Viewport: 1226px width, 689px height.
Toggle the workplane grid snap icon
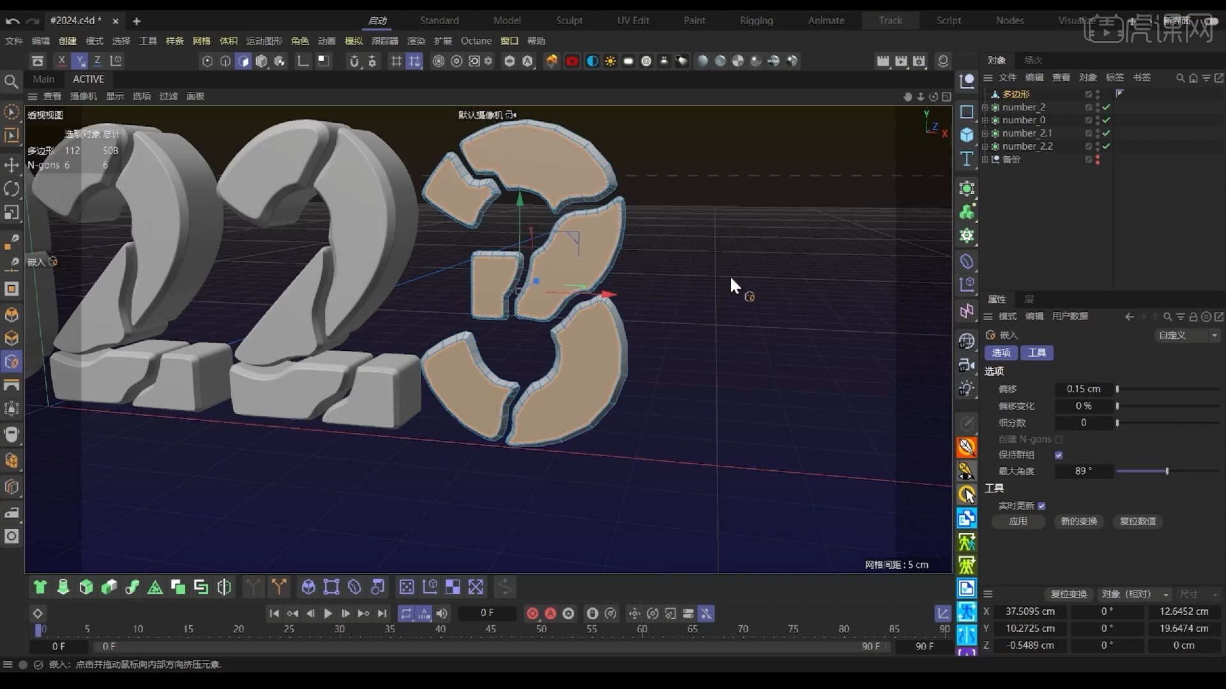click(414, 61)
